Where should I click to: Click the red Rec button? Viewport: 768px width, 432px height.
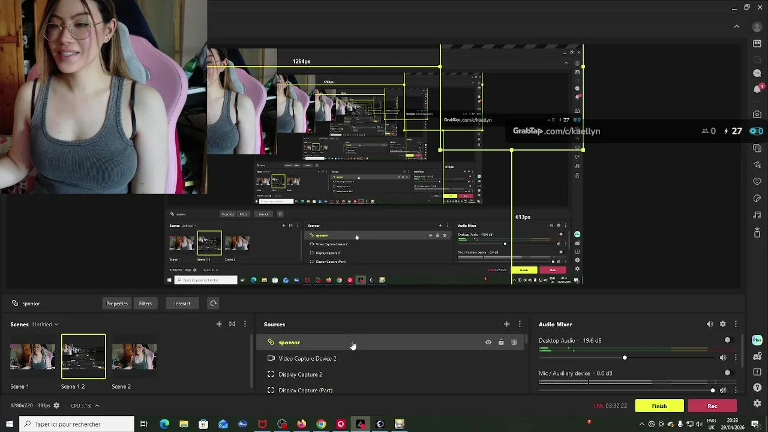[x=712, y=406]
